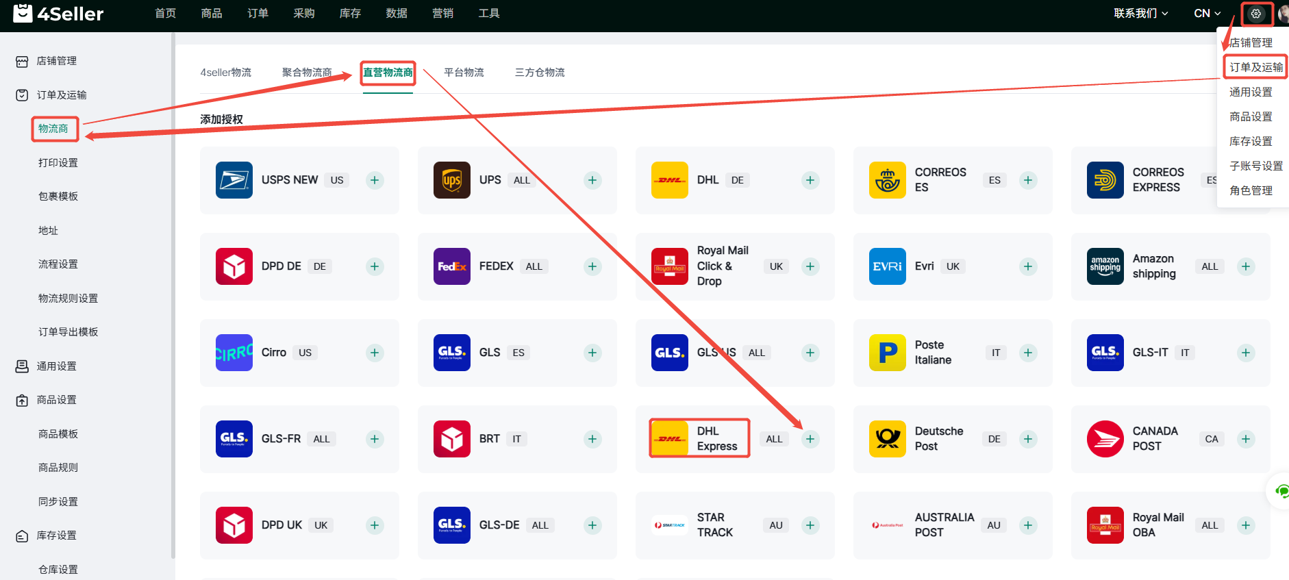
Task: Click plus icon for Amazon shipping
Action: click(x=1246, y=266)
